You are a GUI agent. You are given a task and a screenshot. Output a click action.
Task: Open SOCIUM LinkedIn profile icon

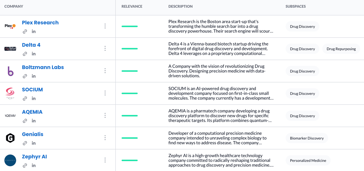pos(34,99)
